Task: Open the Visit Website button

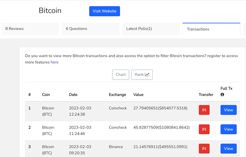Action: 105,11
